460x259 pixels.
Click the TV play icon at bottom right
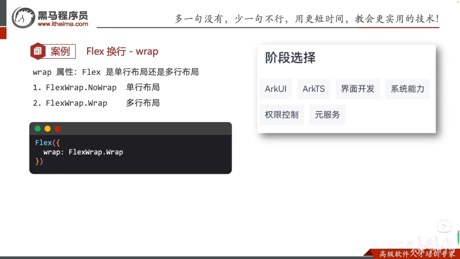coord(444,226)
